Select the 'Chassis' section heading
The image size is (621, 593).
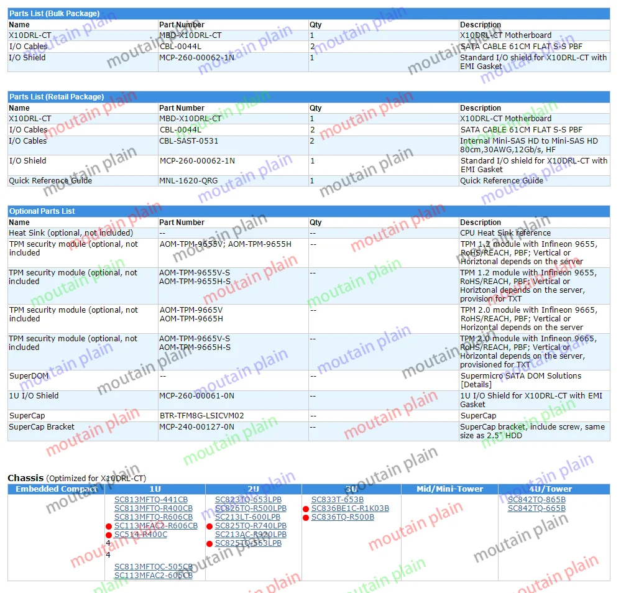click(x=25, y=478)
